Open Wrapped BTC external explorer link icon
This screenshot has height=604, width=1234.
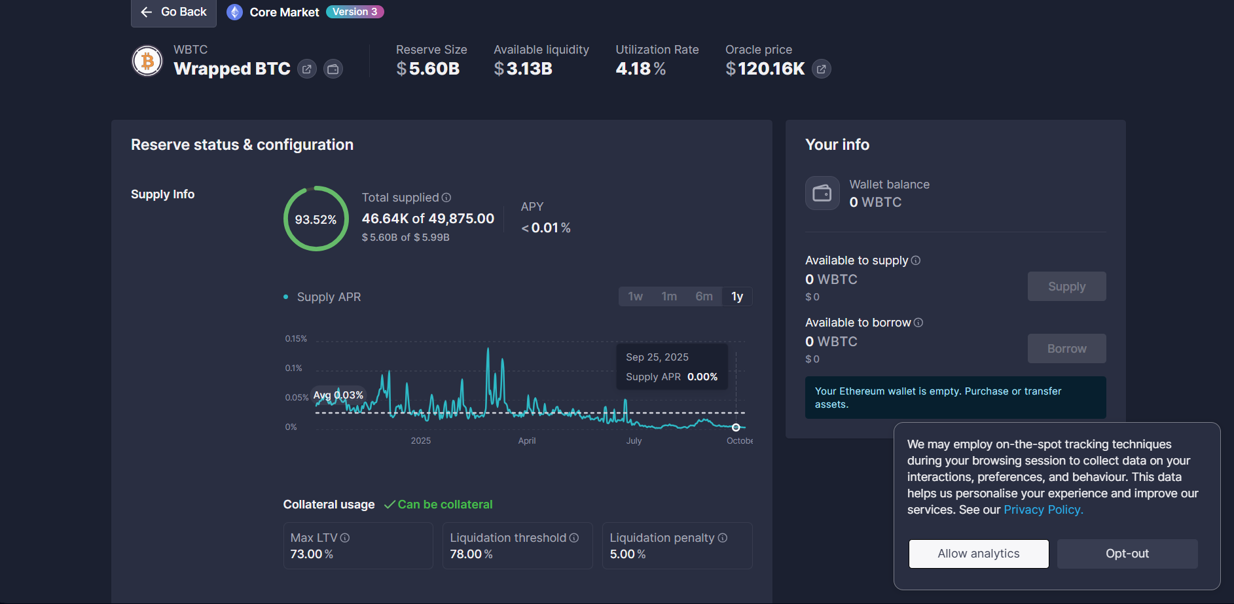point(306,69)
